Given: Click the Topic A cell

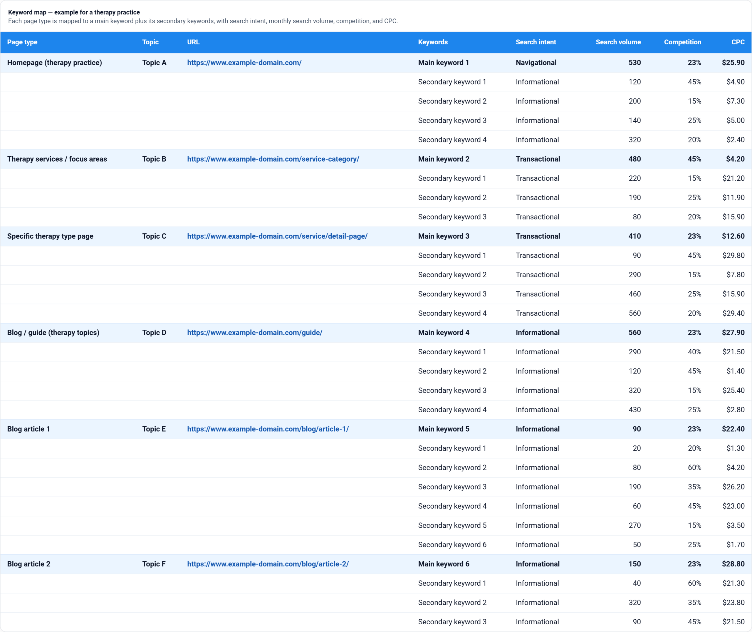Looking at the screenshot, I should click(154, 63).
